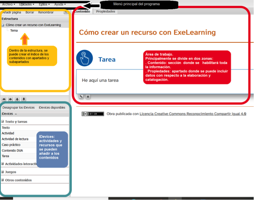Add the Actividad de lectura iDevice

click(x=15, y=139)
